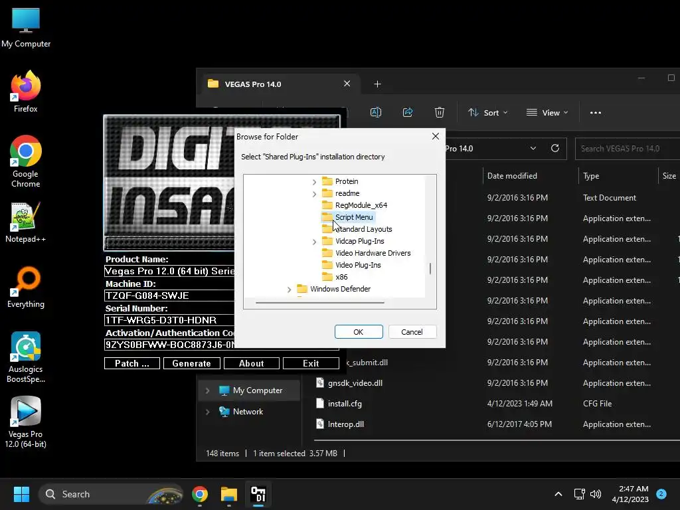The width and height of the screenshot is (680, 510).
Task: Open the volume control in tray
Action: 596,494
